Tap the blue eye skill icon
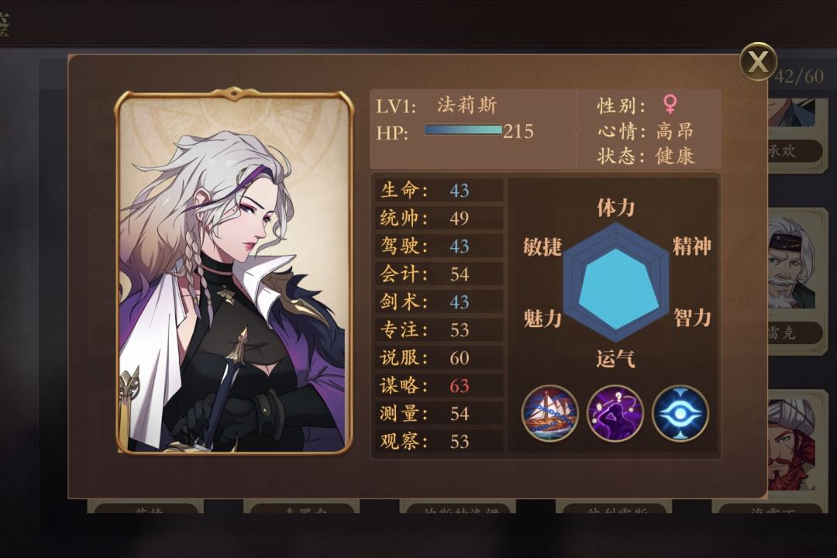 [x=680, y=413]
